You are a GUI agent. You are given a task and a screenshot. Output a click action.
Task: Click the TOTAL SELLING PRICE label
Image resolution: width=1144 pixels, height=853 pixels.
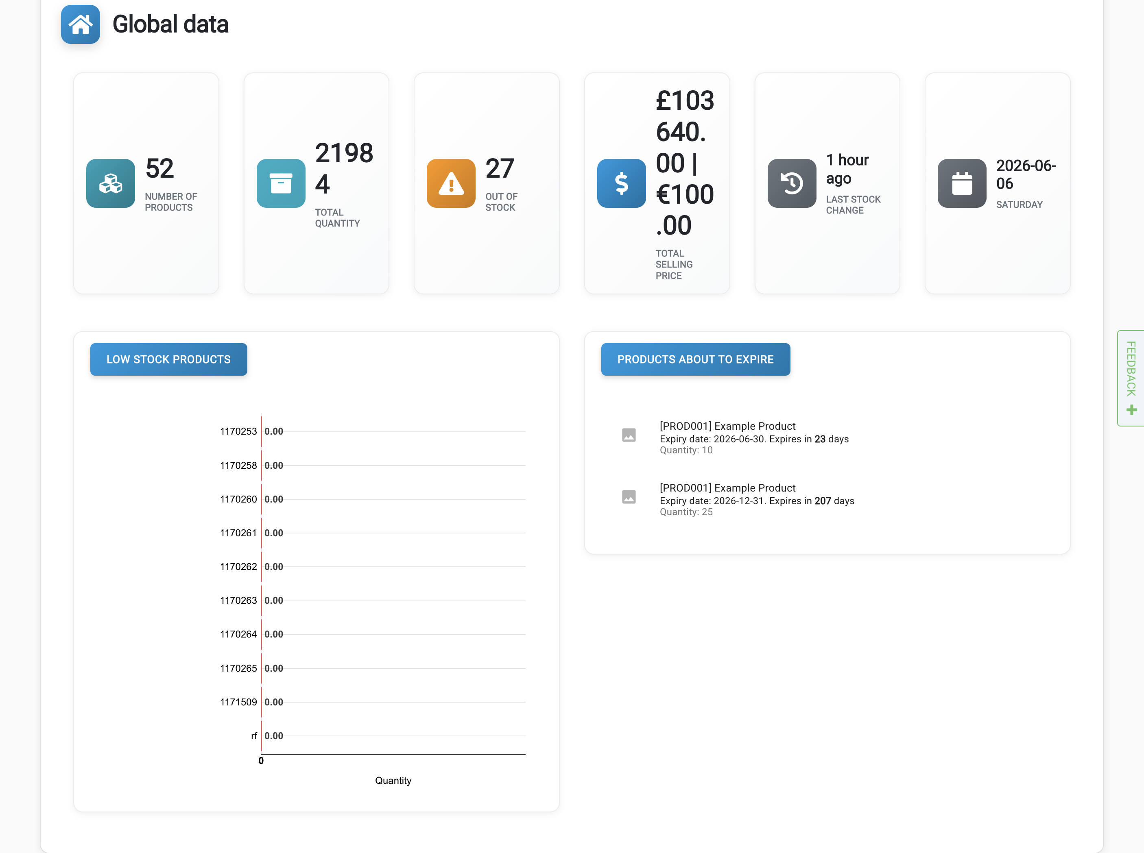point(674,264)
